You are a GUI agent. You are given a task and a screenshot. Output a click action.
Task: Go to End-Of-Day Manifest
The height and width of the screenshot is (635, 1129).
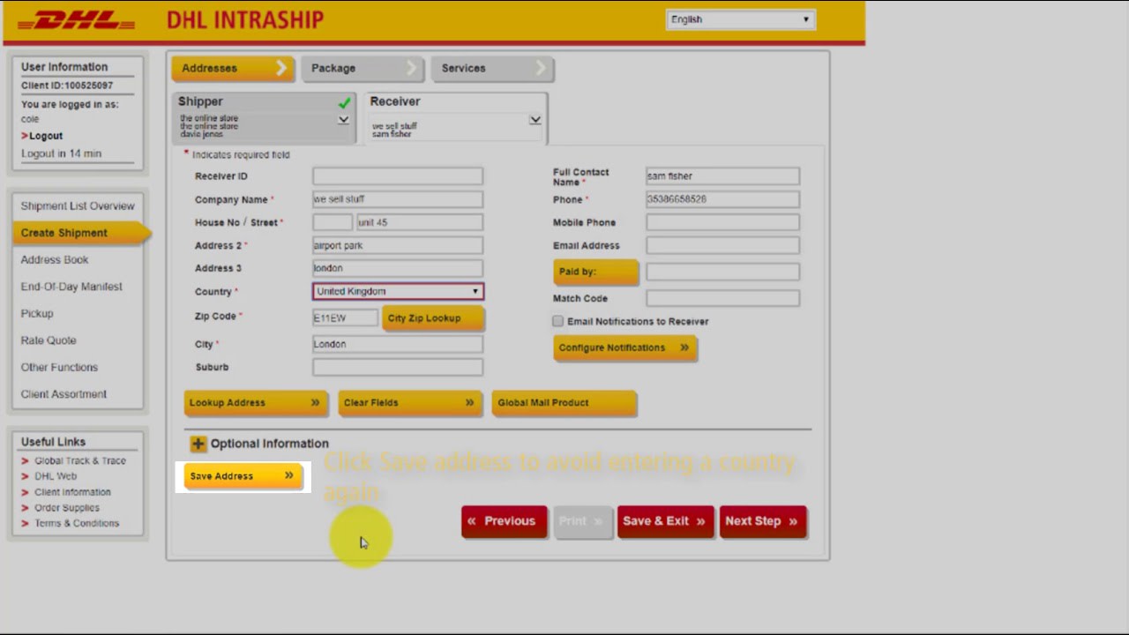(71, 287)
